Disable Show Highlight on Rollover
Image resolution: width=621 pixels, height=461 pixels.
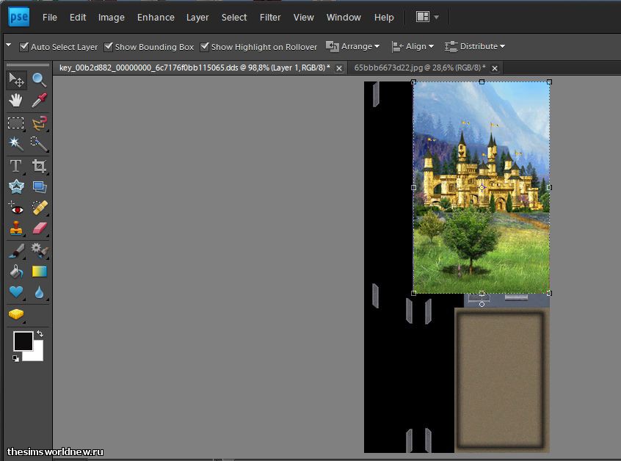pyautogui.click(x=204, y=47)
